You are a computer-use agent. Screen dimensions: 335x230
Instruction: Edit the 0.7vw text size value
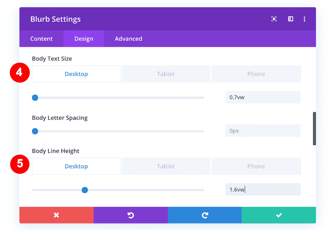(x=263, y=97)
